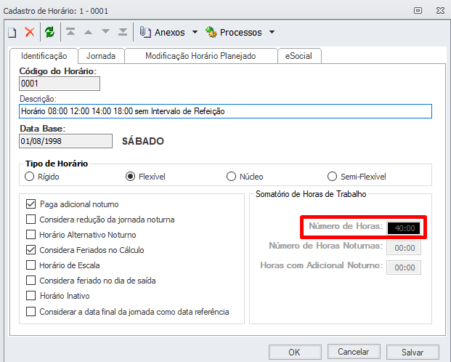The image size is (451, 362).
Task: Click the red X delete icon
Action: (x=30, y=32)
